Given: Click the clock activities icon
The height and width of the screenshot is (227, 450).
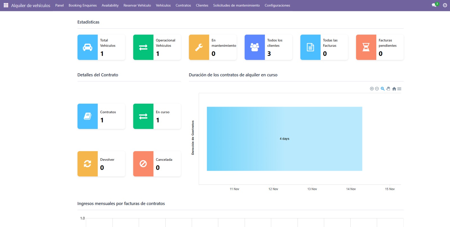Looking at the screenshot, I should (445, 5).
